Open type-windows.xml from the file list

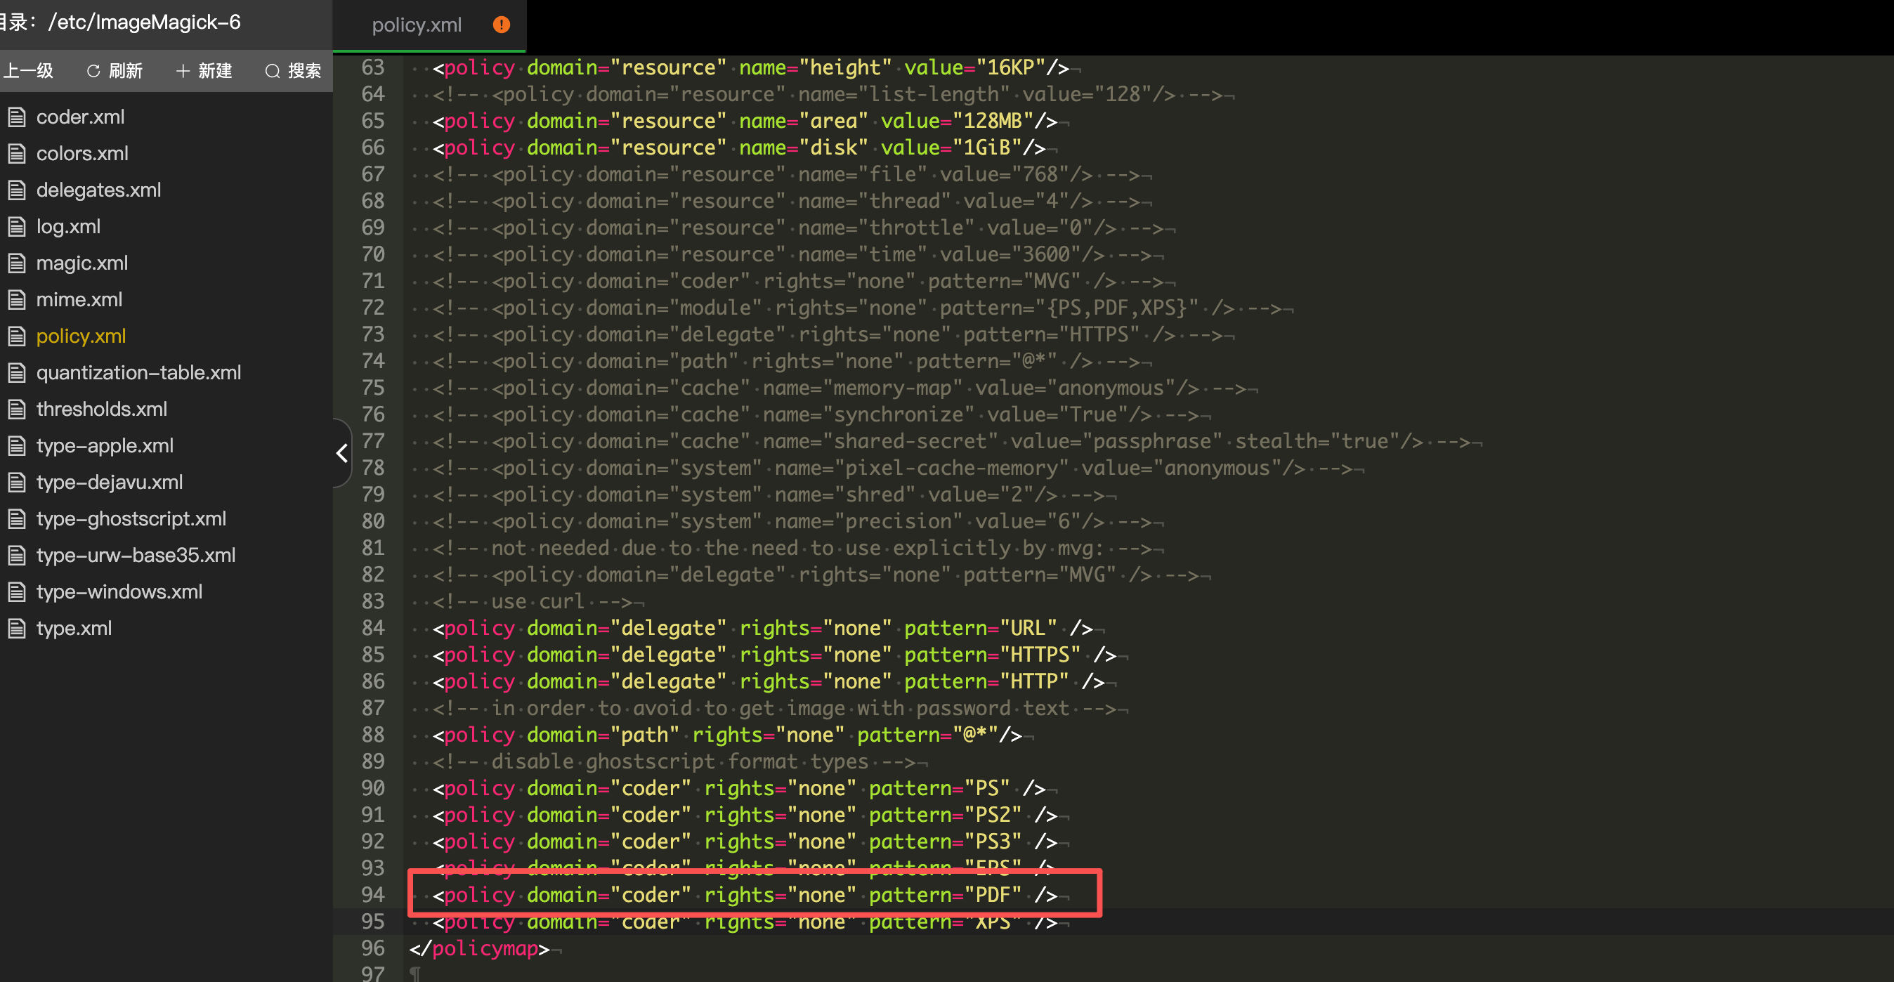tap(119, 591)
